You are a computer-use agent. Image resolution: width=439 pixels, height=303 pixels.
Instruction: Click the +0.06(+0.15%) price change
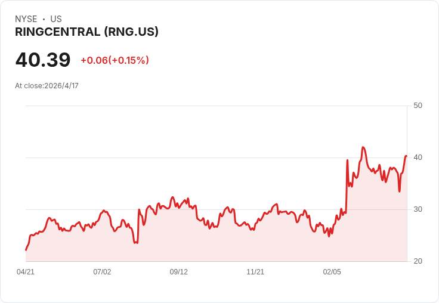coord(115,60)
